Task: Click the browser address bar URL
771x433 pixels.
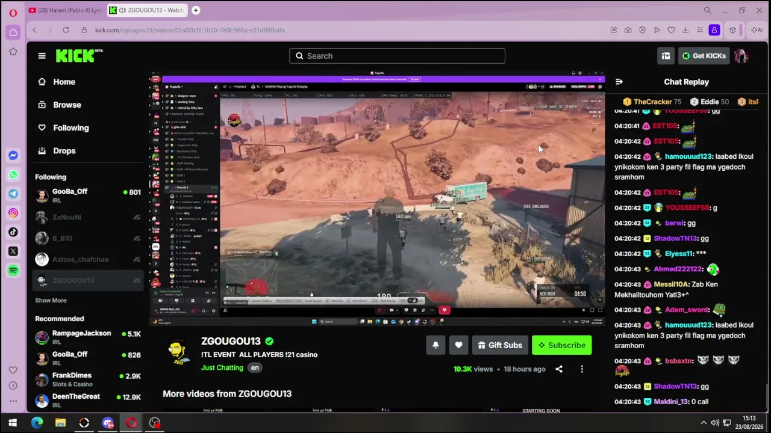Action: (x=190, y=30)
